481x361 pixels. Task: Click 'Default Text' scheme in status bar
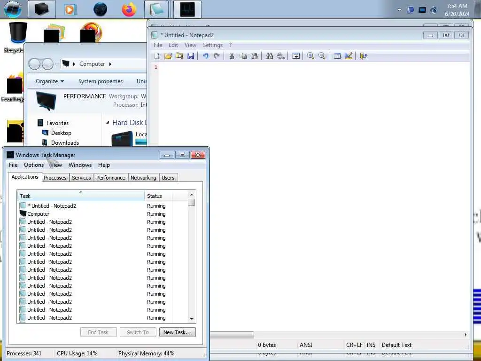click(x=396, y=345)
